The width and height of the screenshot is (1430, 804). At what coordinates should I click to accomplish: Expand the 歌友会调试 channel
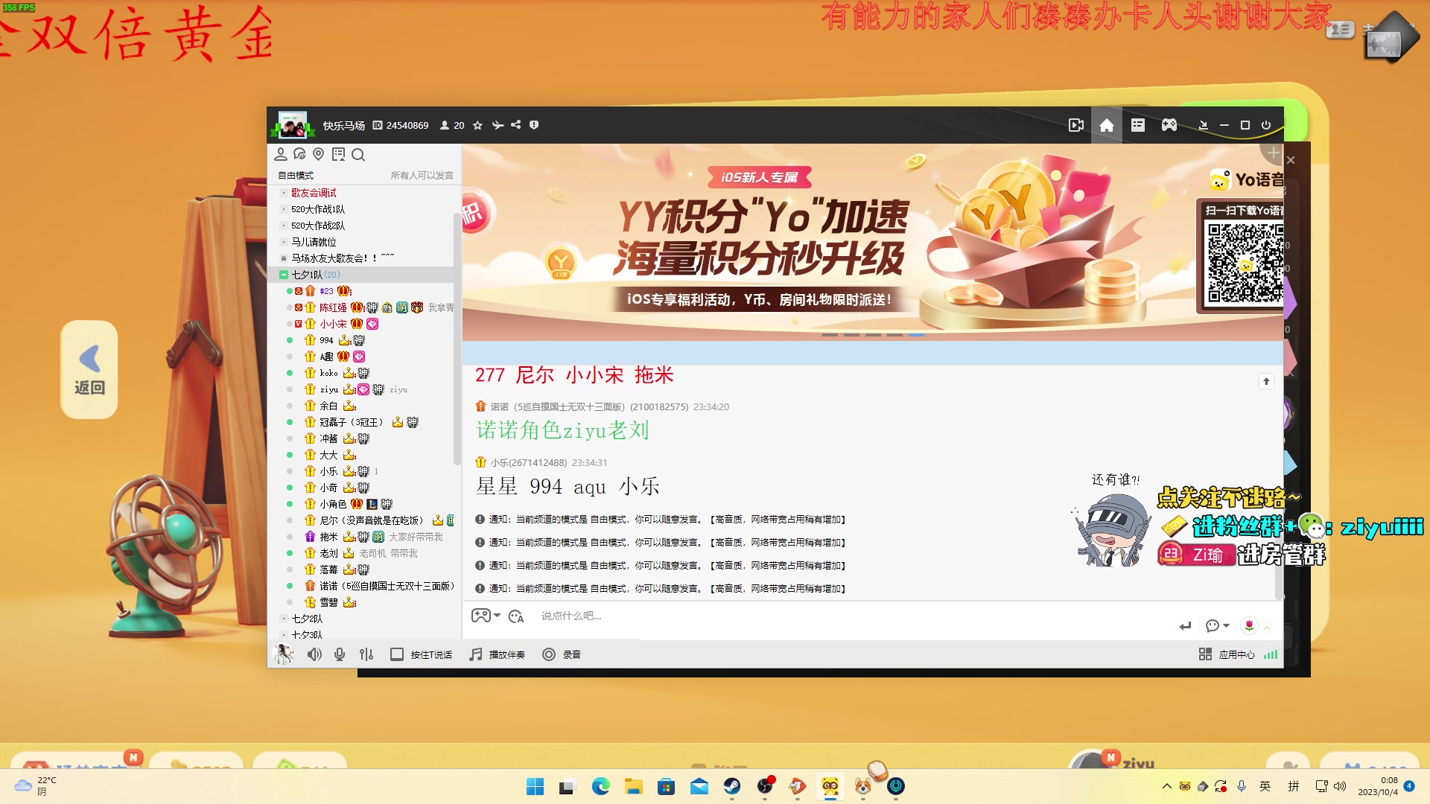tap(284, 193)
